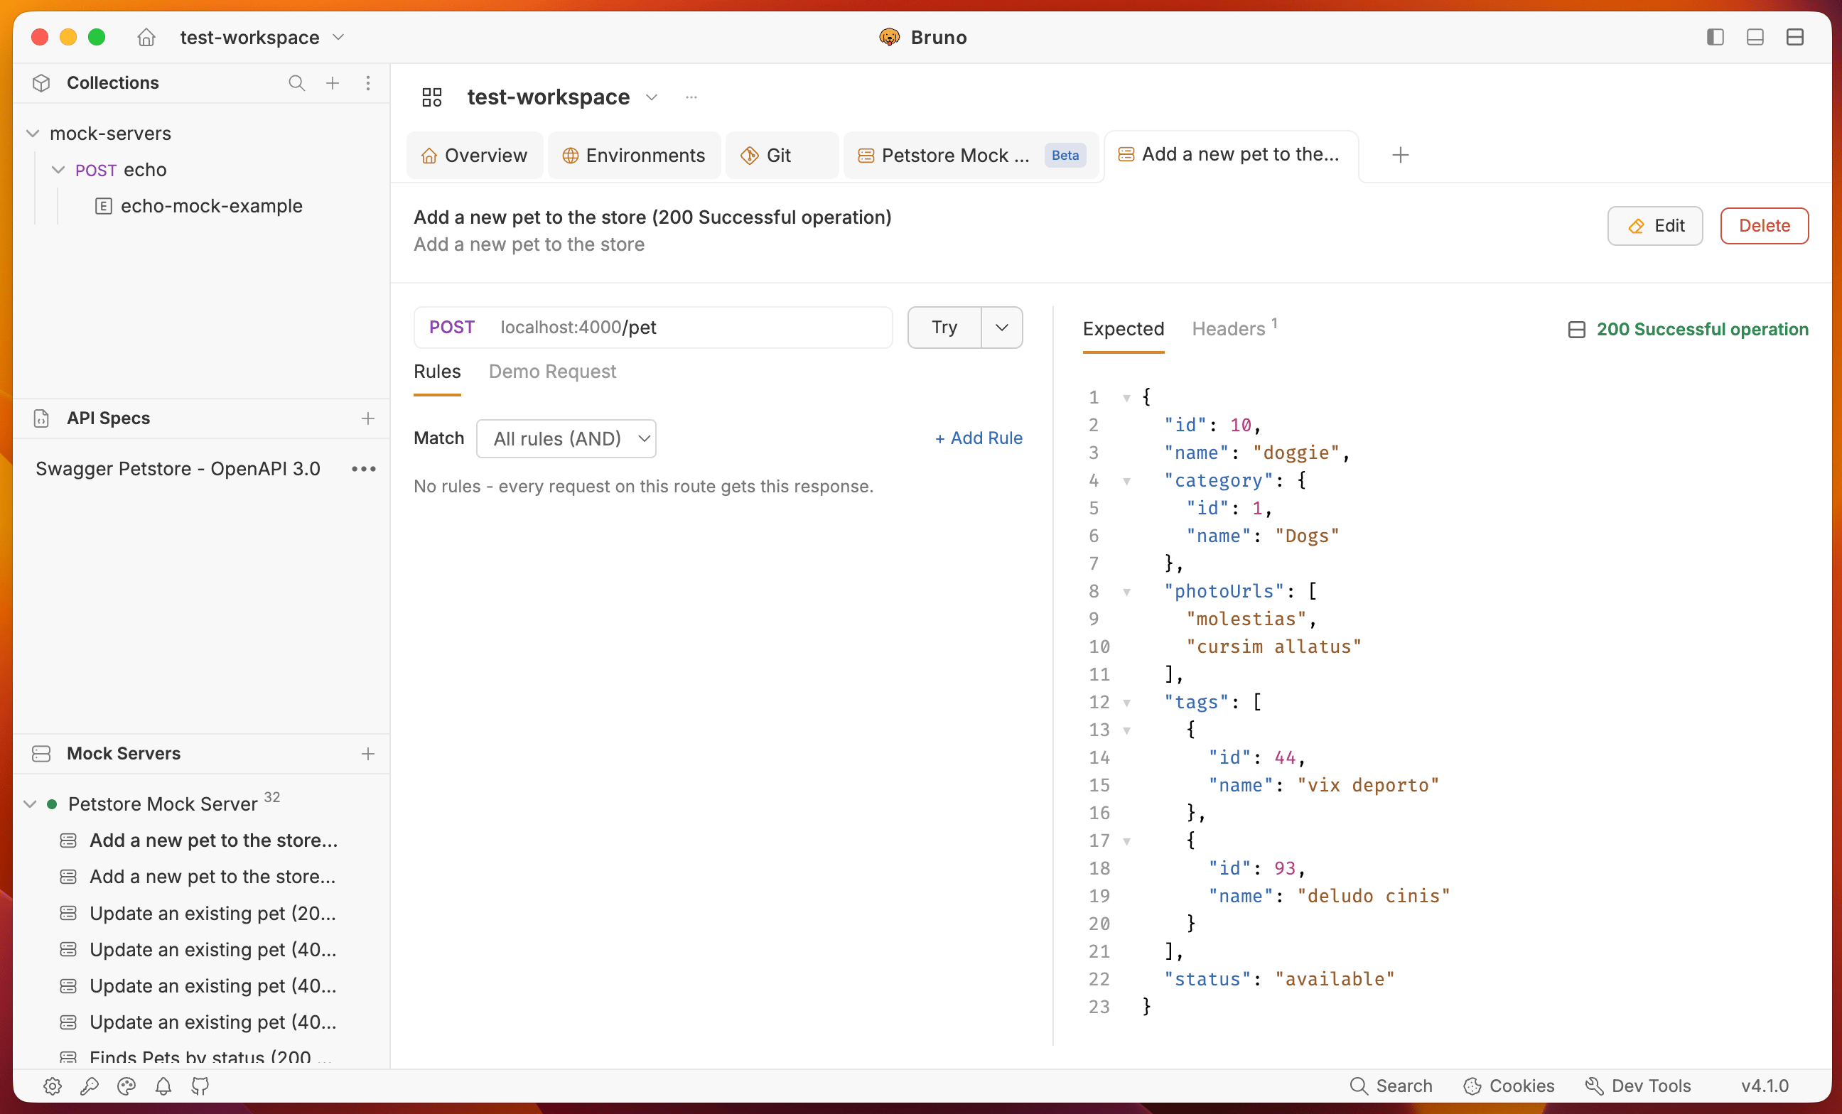Open Cookies from the status bar
Image resolution: width=1842 pixels, height=1114 pixels.
coord(1509,1086)
